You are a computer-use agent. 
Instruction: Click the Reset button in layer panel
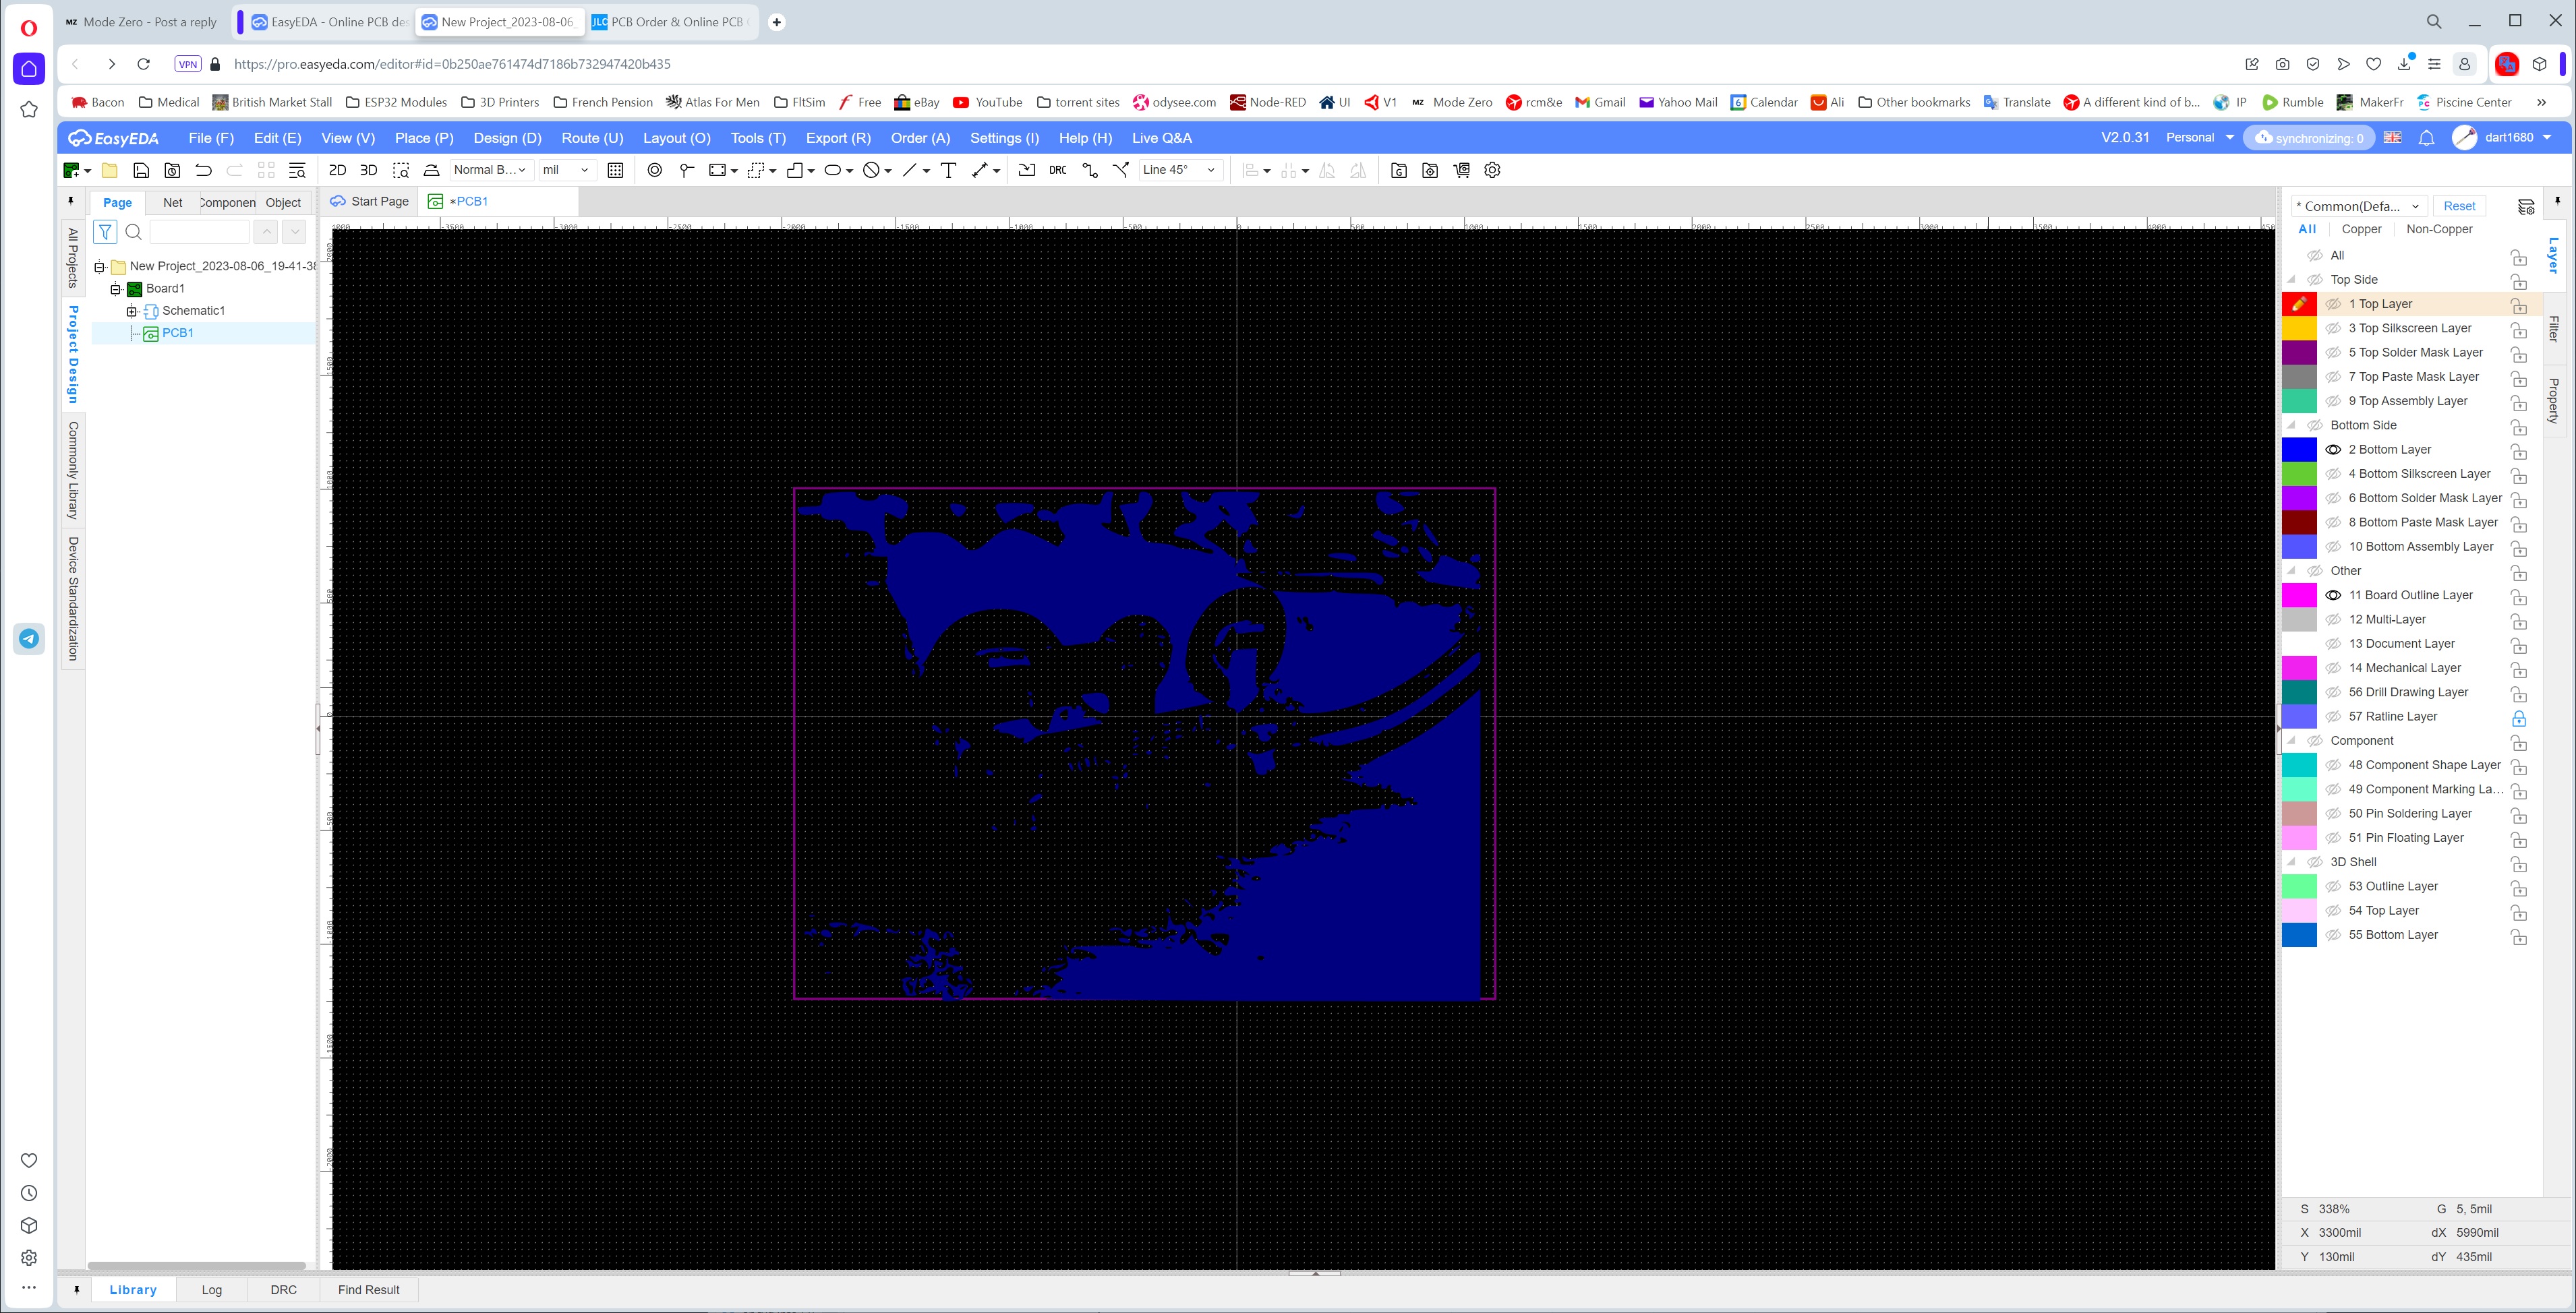click(2459, 207)
